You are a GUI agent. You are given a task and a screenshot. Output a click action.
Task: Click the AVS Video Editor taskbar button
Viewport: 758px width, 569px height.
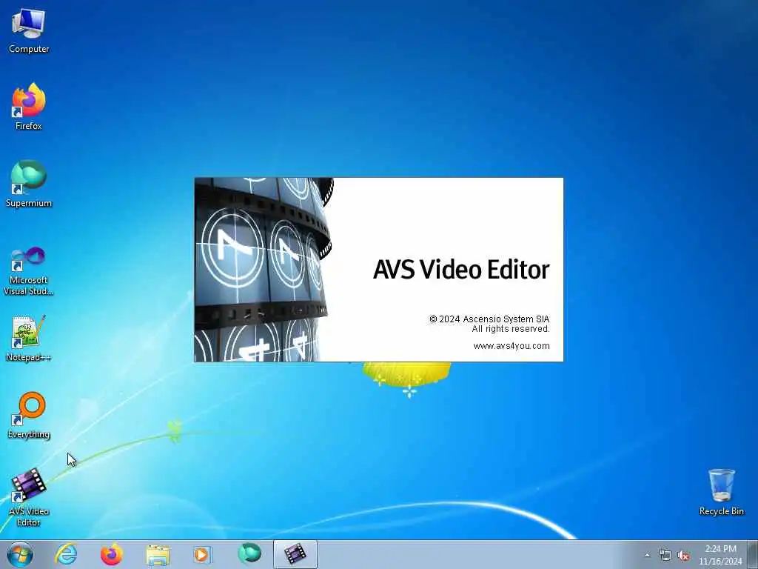point(295,554)
